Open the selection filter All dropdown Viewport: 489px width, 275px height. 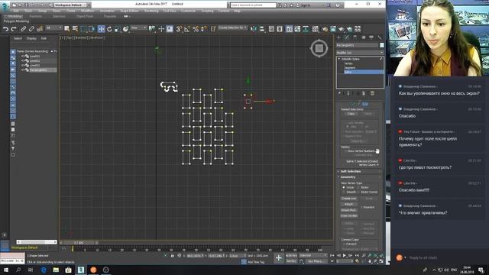point(53,27)
